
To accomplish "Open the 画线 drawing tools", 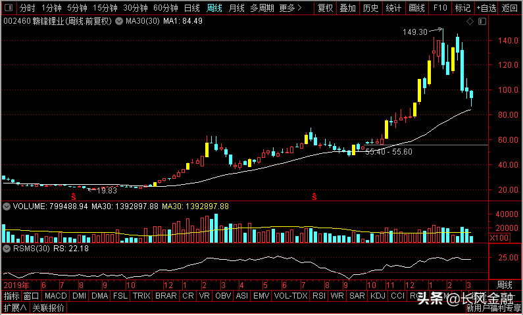I will click(x=416, y=9).
